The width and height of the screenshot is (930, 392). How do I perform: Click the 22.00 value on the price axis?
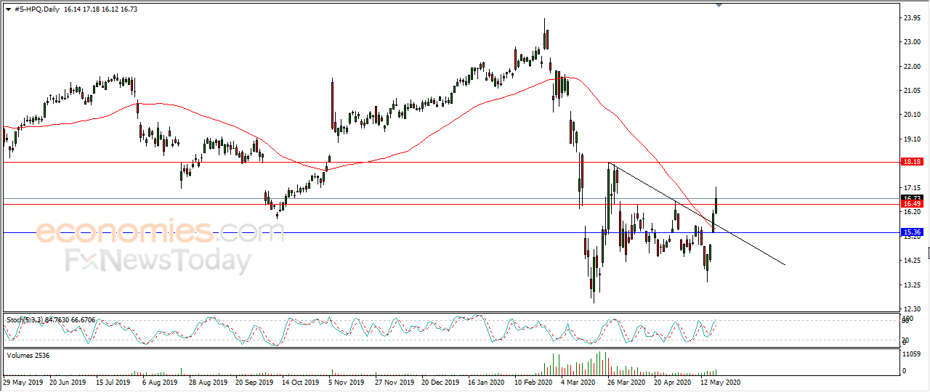[912, 67]
